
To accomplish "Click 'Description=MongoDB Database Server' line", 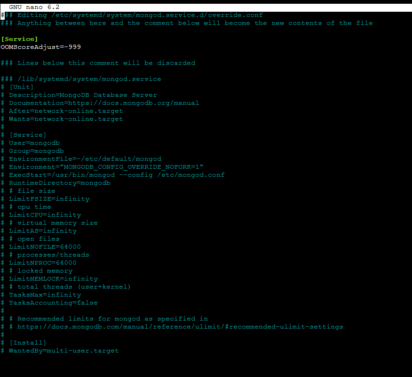I will [x=79, y=95].
